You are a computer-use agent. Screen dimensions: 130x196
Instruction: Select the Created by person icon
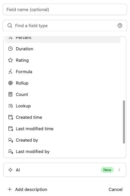pos(11,140)
